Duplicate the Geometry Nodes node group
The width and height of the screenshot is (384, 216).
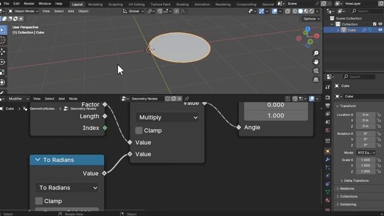pos(173,98)
